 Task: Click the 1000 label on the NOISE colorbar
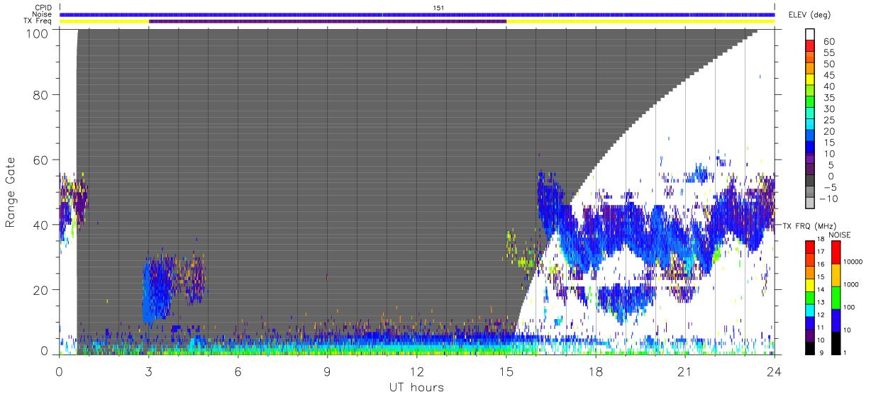click(x=853, y=285)
